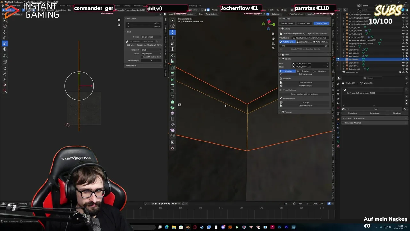Toggle the camera view icon in viewport

click(273, 43)
